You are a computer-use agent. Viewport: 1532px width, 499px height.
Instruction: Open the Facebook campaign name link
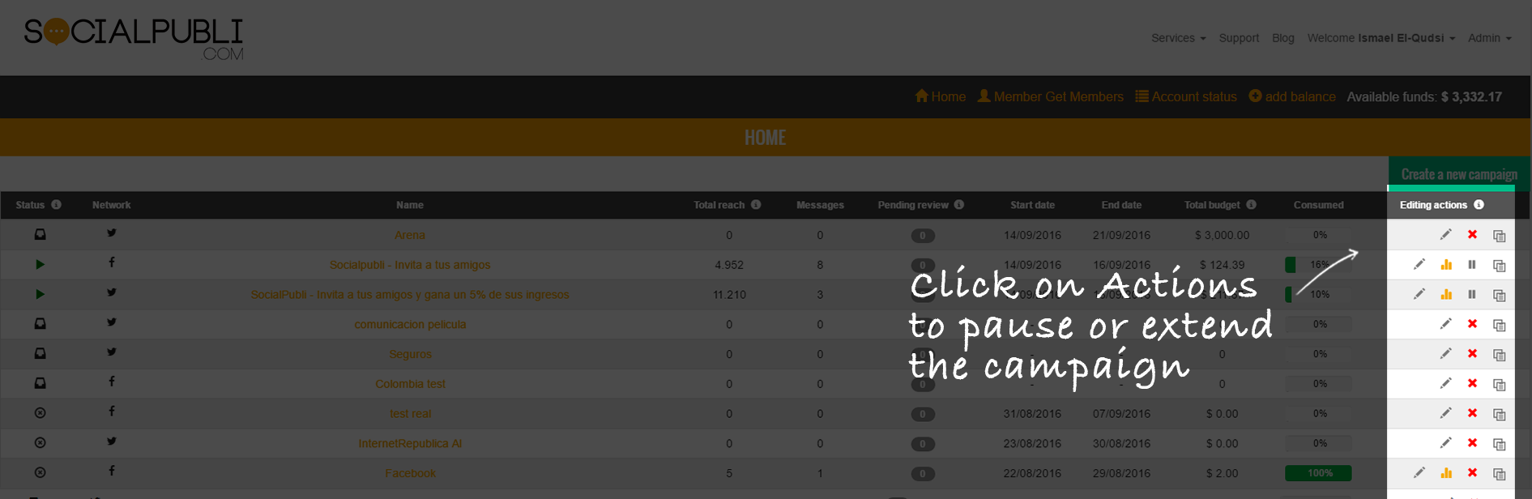[410, 473]
